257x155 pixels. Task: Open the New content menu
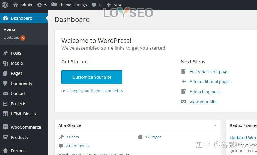tap(114, 5)
